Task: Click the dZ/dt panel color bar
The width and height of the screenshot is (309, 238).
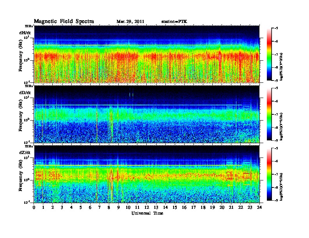Action: pos(269,174)
